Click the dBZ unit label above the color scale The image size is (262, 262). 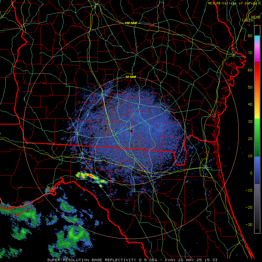tap(247, 20)
